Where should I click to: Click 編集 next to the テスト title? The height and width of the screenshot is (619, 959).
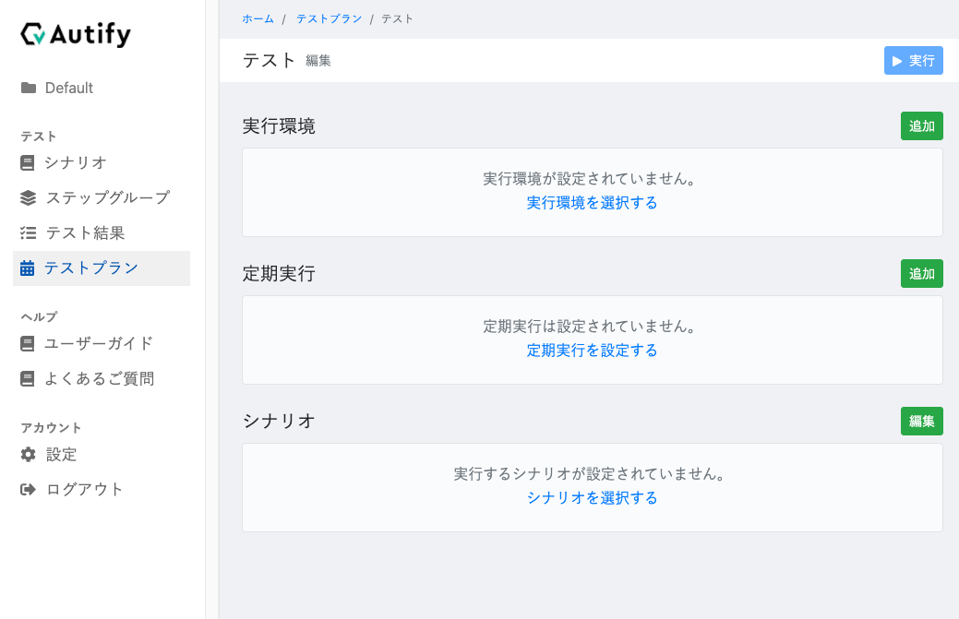coord(318,61)
